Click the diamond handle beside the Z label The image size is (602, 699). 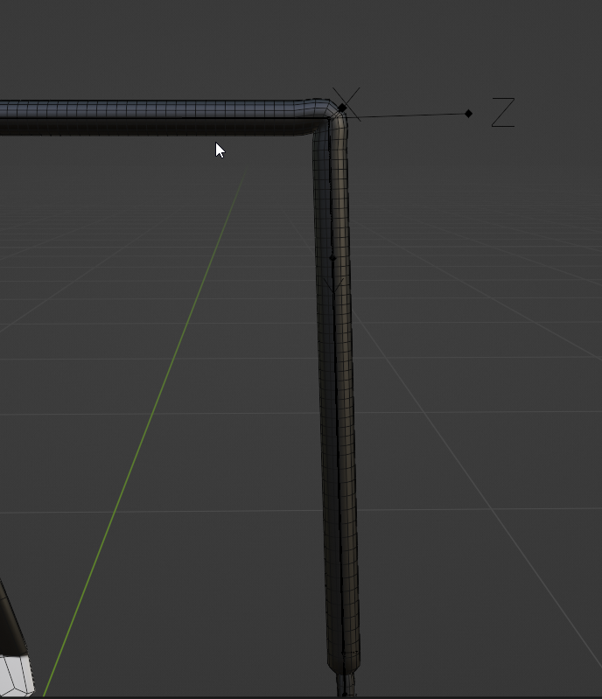[x=468, y=114]
